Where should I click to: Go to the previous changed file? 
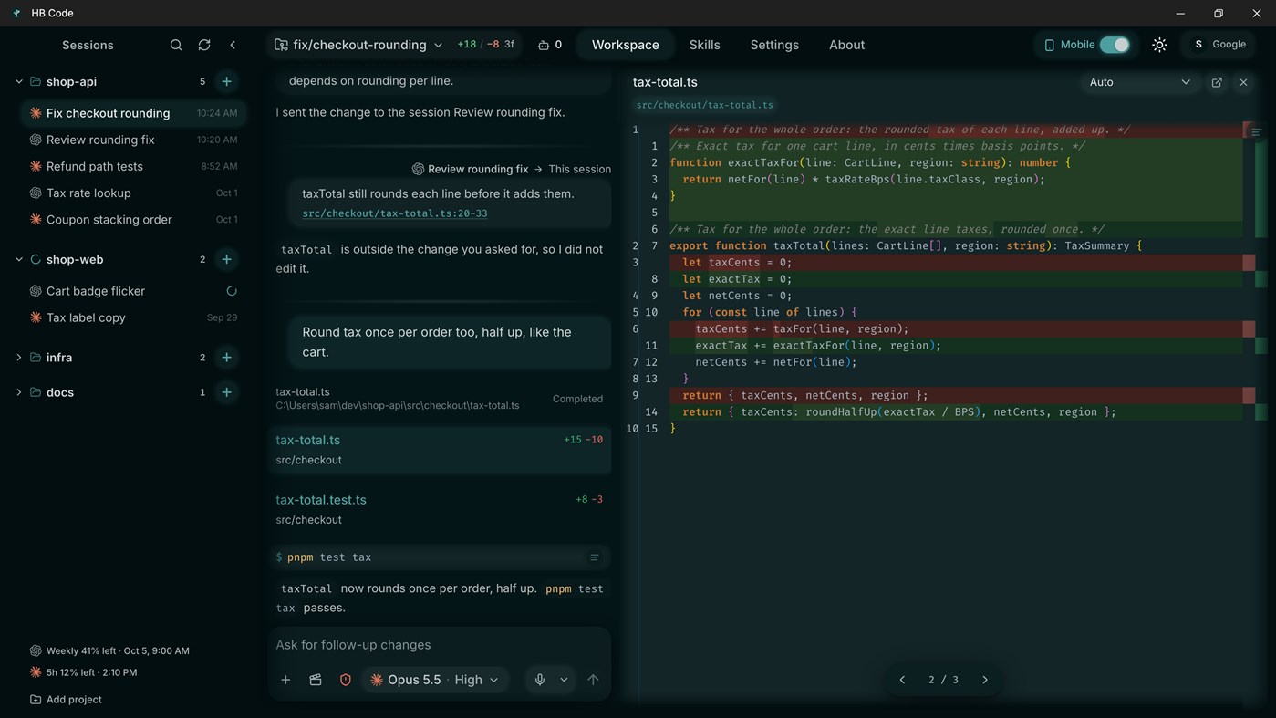click(902, 680)
